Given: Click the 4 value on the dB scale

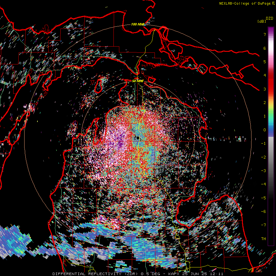Looking at the screenshot, I should [x=265, y=75].
